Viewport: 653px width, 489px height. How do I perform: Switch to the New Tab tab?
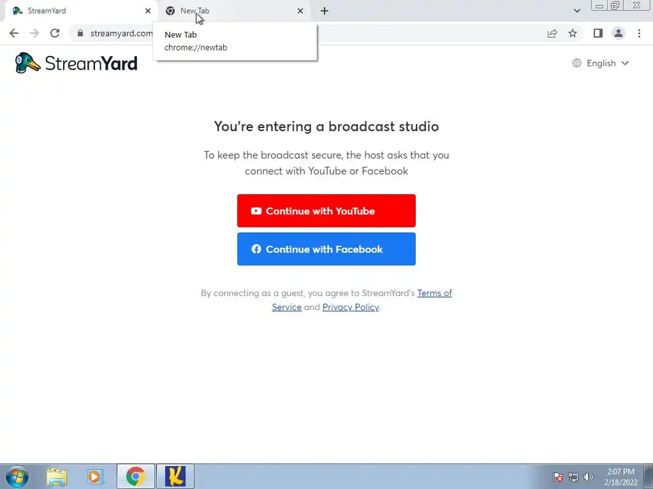point(233,11)
